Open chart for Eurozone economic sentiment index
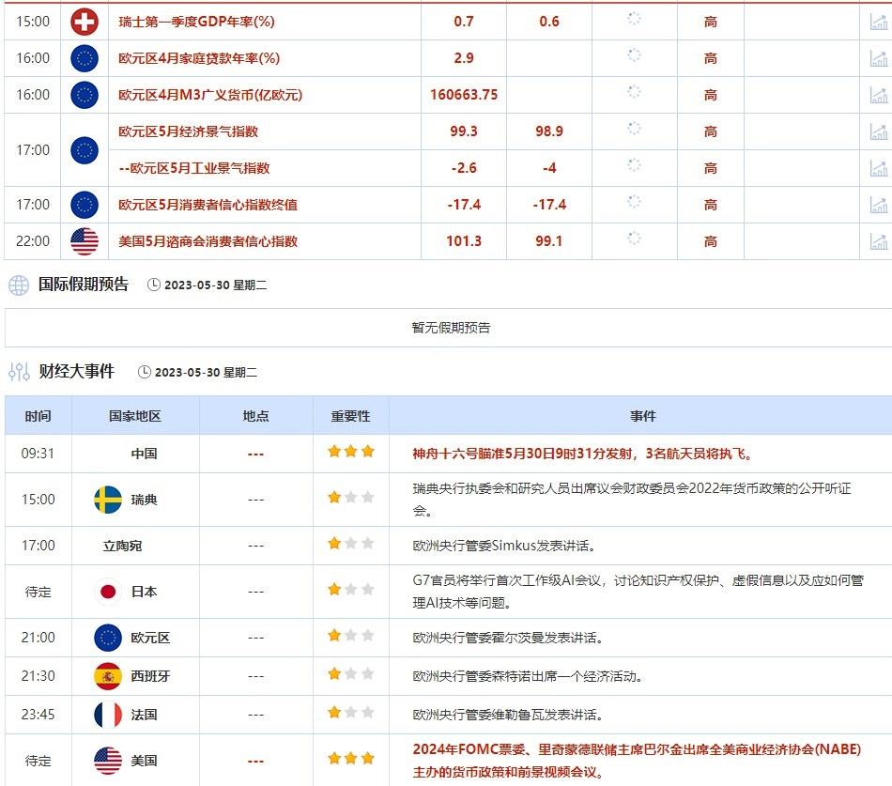The width and height of the screenshot is (892, 786). click(x=879, y=131)
